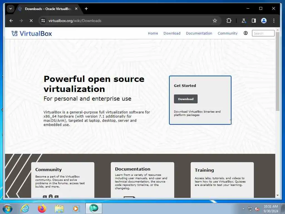Show hidden tray icons arrow
The width and height of the screenshot is (285, 214).
coord(243,209)
